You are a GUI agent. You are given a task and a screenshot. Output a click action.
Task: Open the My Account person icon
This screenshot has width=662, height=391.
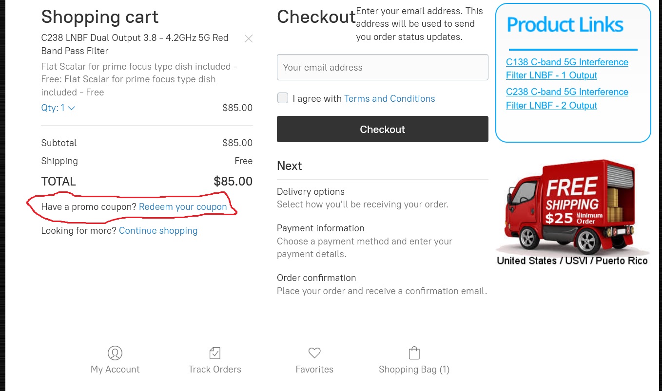tap(115, 353)
